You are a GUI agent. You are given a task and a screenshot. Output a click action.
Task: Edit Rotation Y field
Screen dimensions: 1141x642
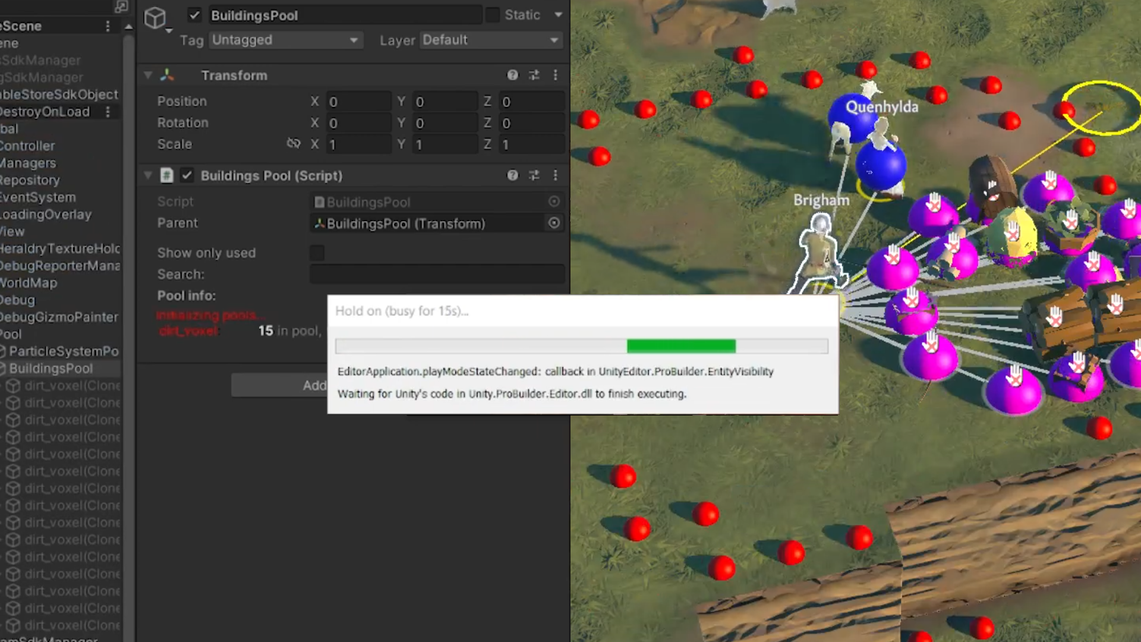tap(445, 123)
